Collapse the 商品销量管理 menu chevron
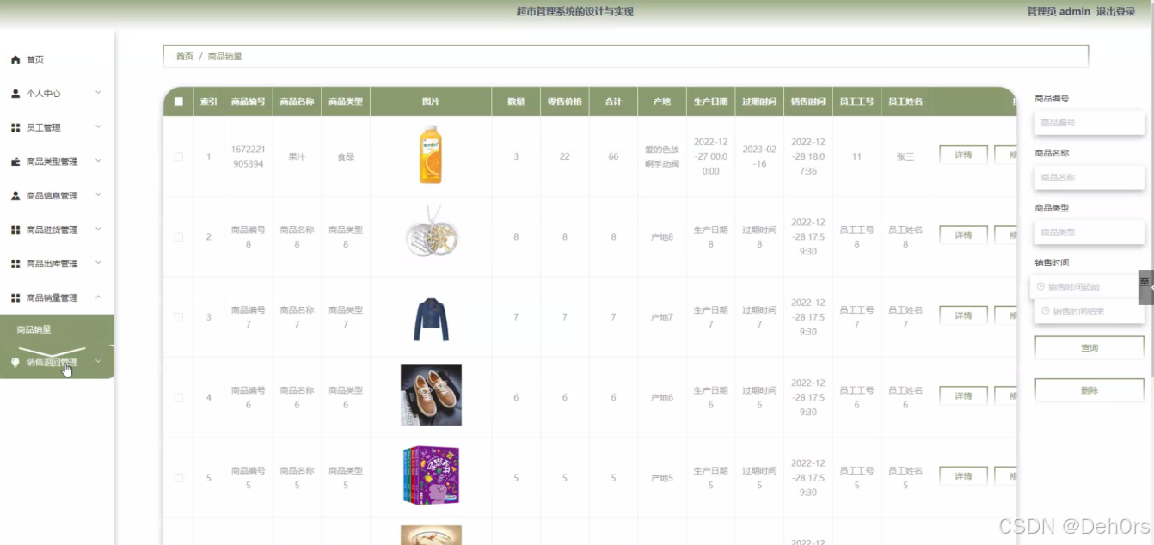This screenshot has height=545, width=1154. pos(98,297)
